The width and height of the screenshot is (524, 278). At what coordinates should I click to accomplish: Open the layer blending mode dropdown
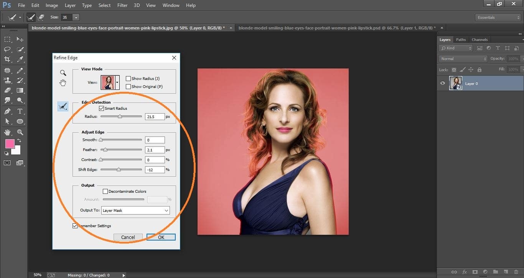[462, 59]
